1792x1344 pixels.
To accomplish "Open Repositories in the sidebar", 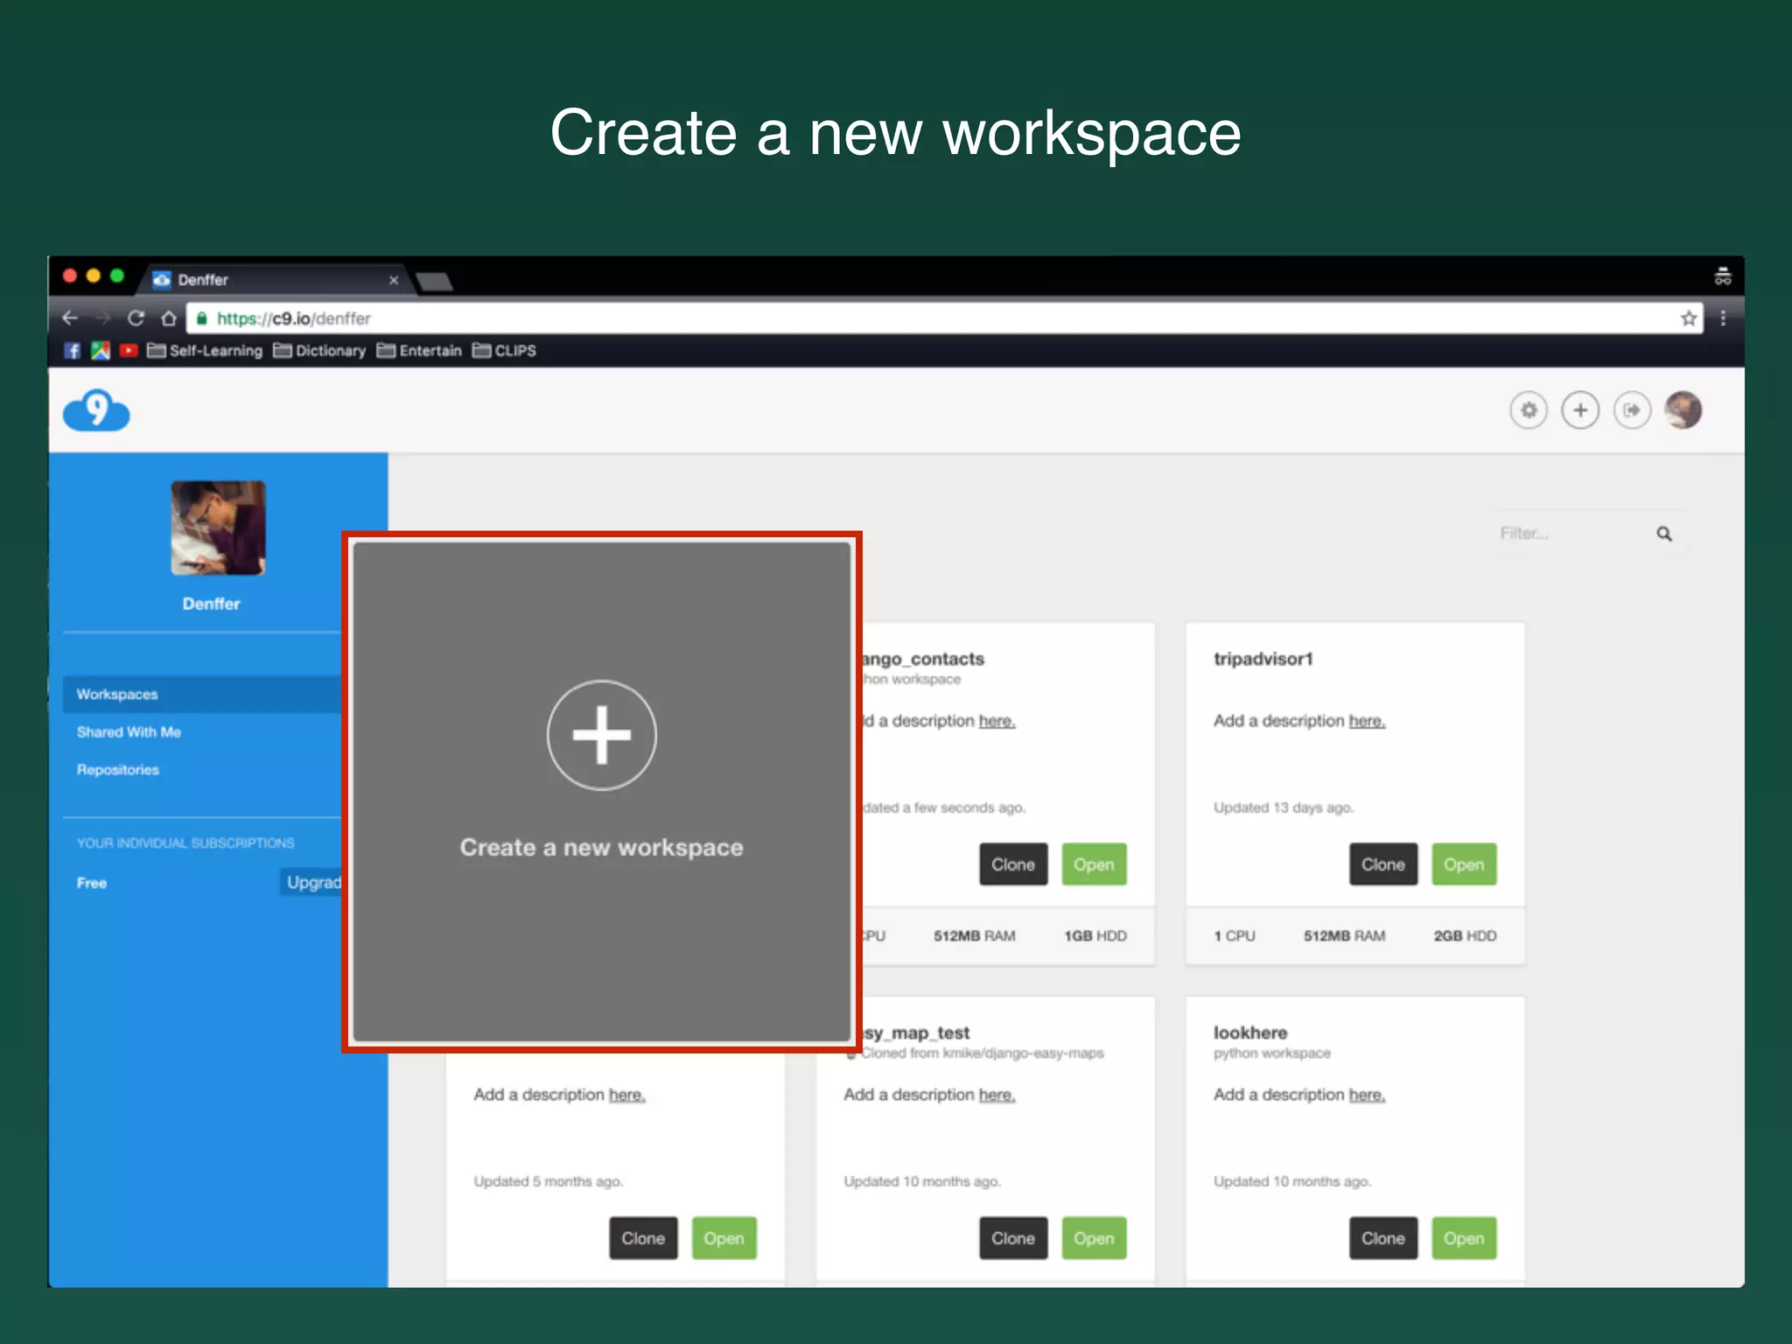I will [118, 770].
